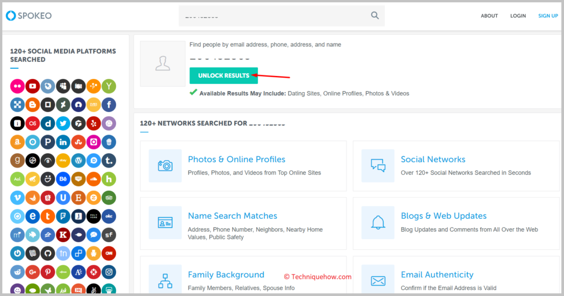This screenshot has height=296, width=564.
Task: Click the WordPress platform icon
Action: pos(78,160)
